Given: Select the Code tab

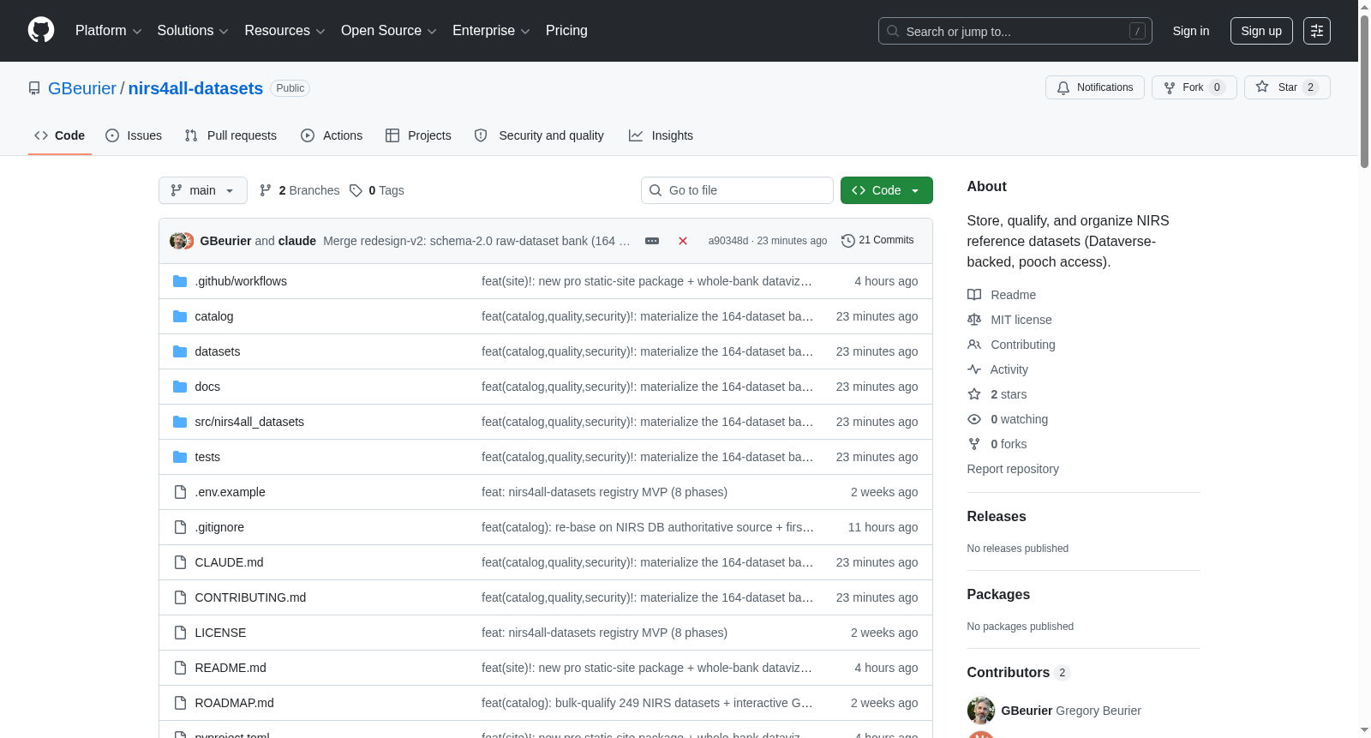Looking at the screenshot, I should point(60,135).
